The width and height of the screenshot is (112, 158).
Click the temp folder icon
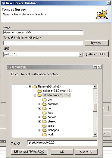[x=44, y=126]
